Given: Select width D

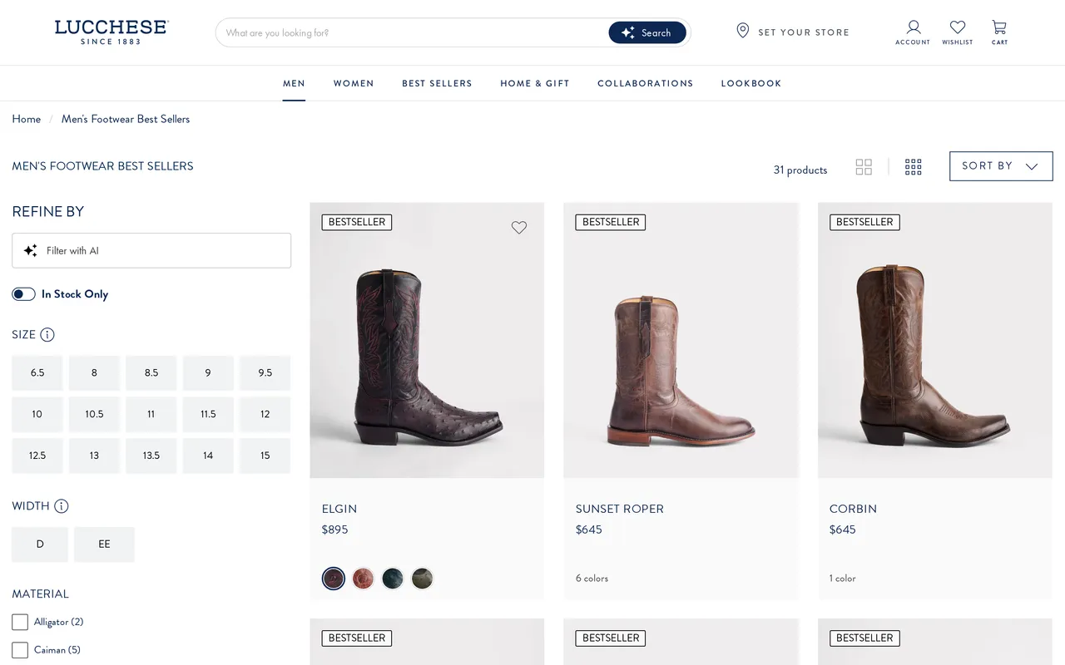Looking at the screenshot, I should click(40, 544).
